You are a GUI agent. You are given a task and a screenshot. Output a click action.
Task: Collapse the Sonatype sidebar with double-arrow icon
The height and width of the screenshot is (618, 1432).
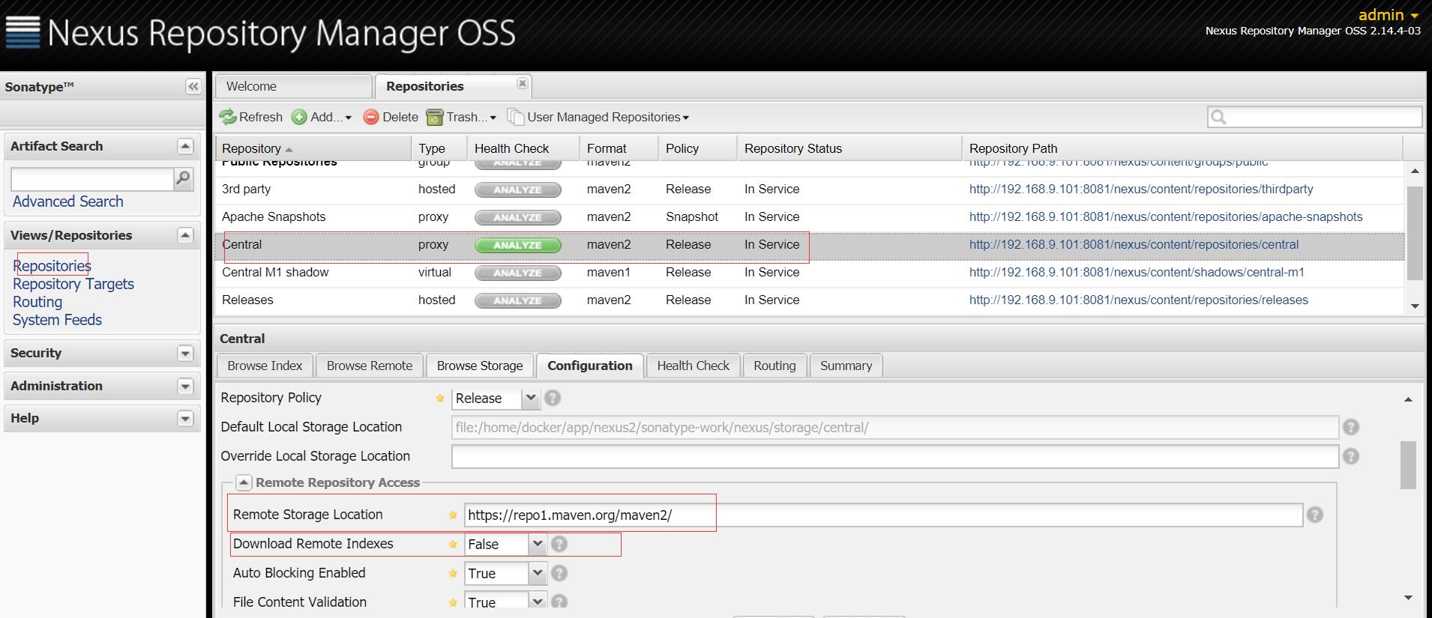[193, 87]
